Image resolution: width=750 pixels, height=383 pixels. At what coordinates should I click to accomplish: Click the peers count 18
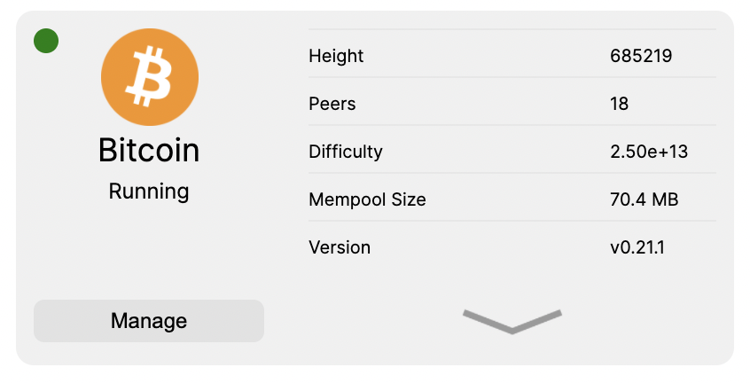point(619,104)
